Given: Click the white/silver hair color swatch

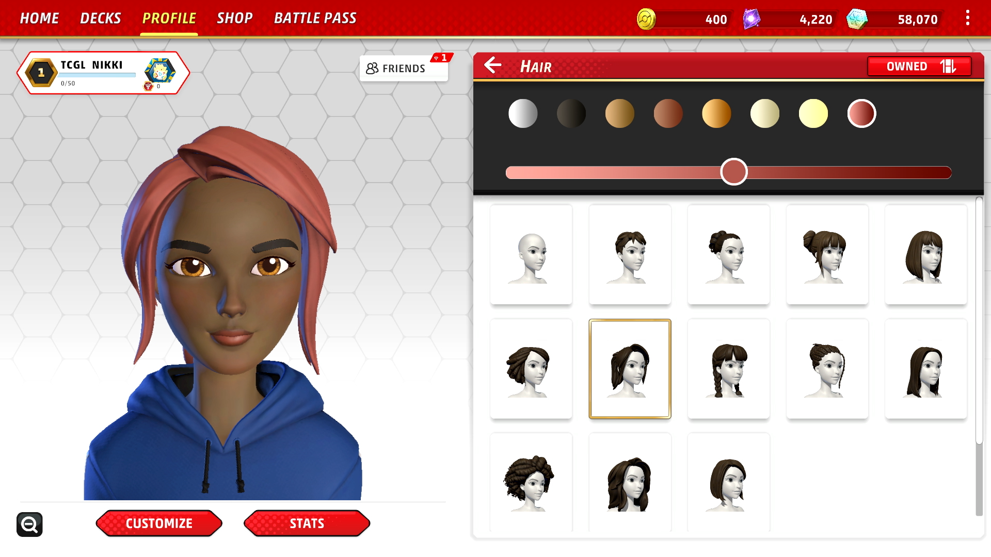Looking at the screenshot, I should click(x=523, y=113).
